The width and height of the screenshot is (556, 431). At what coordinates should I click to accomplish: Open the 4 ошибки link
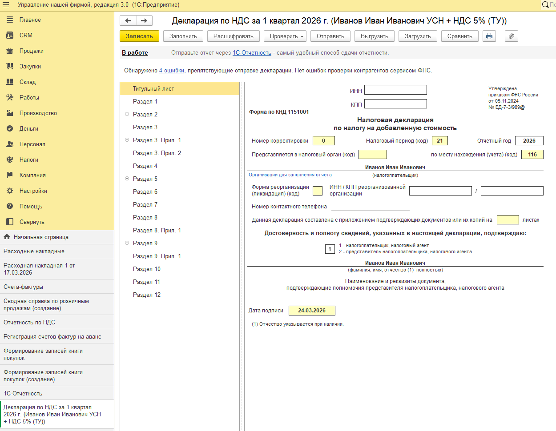(172, 70)
